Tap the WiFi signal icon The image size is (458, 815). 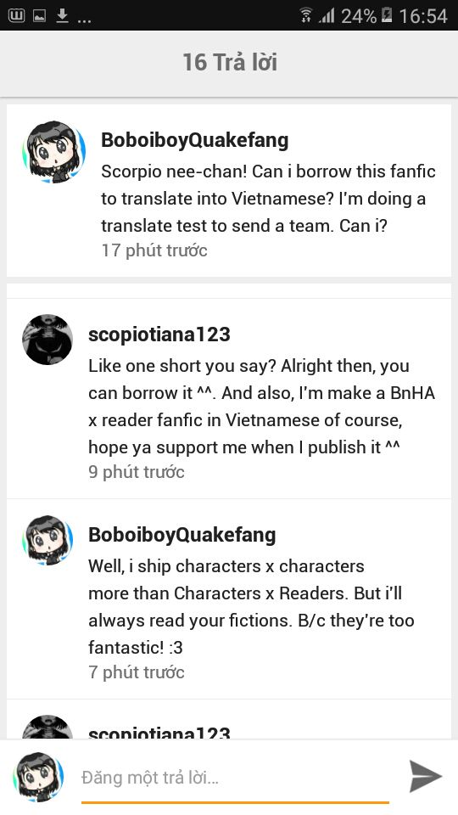[x=306, y=15]
